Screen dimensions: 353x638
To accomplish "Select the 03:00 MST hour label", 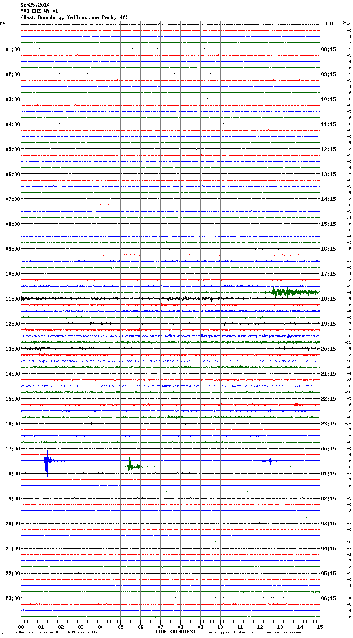I will pos(13,99).
